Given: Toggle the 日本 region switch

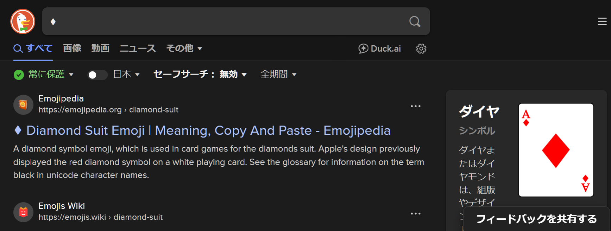Looking at the screenshot, I should point(97,75).
